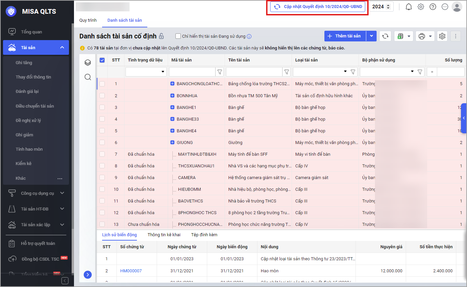Click Cập nhật Quyết định 10/2024/QĐ-UBND button

click(317, 7)
